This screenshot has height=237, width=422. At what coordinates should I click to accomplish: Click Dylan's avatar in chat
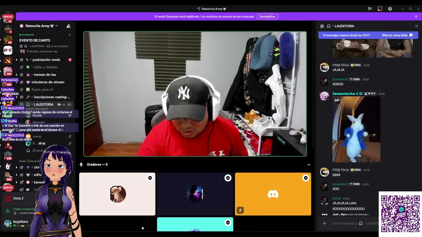tap(324, 201)
